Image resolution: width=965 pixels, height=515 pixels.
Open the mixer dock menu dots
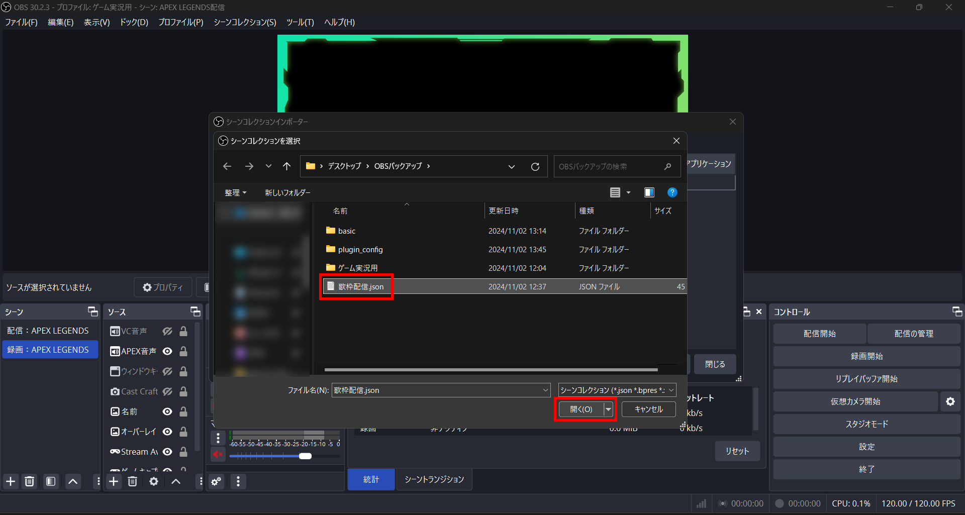pyautogui.click(x=238, y=481)
